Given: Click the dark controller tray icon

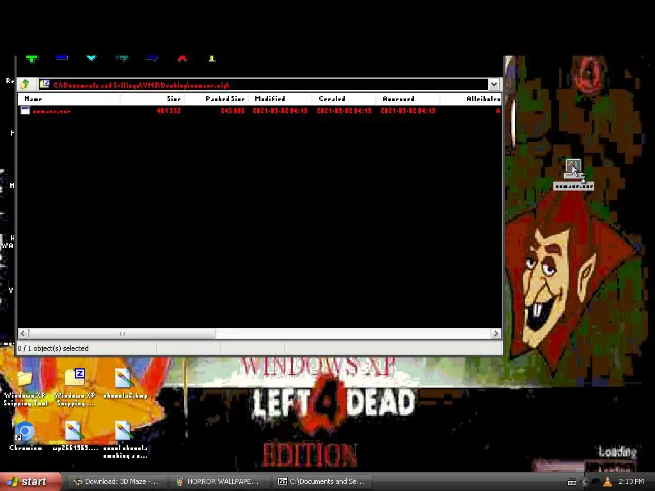Looking at the screenshot, I should click(596, 482).
